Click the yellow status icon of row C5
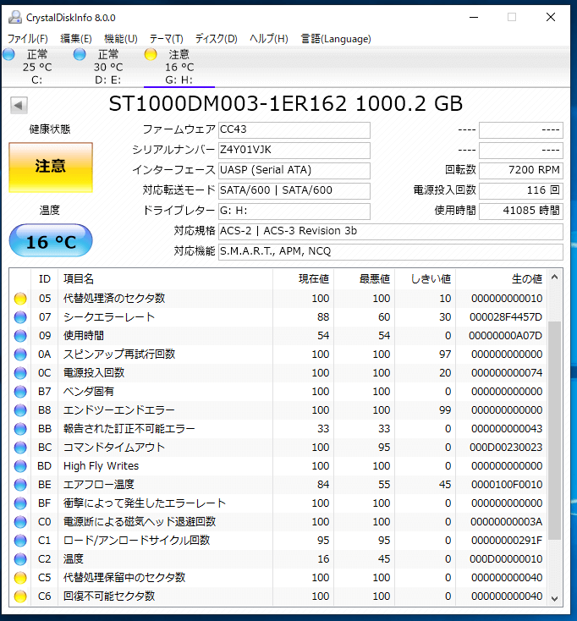 point(20,578)
